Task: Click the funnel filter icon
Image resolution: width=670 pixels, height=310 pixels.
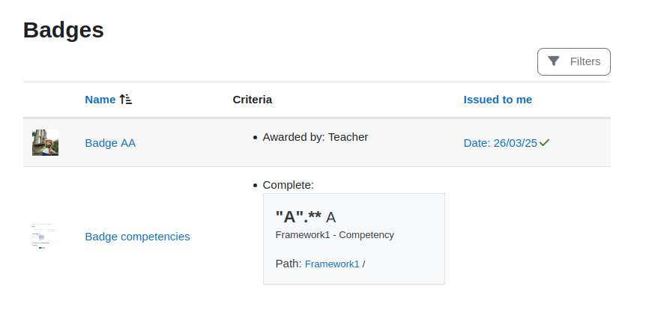Action: (554, 61)
